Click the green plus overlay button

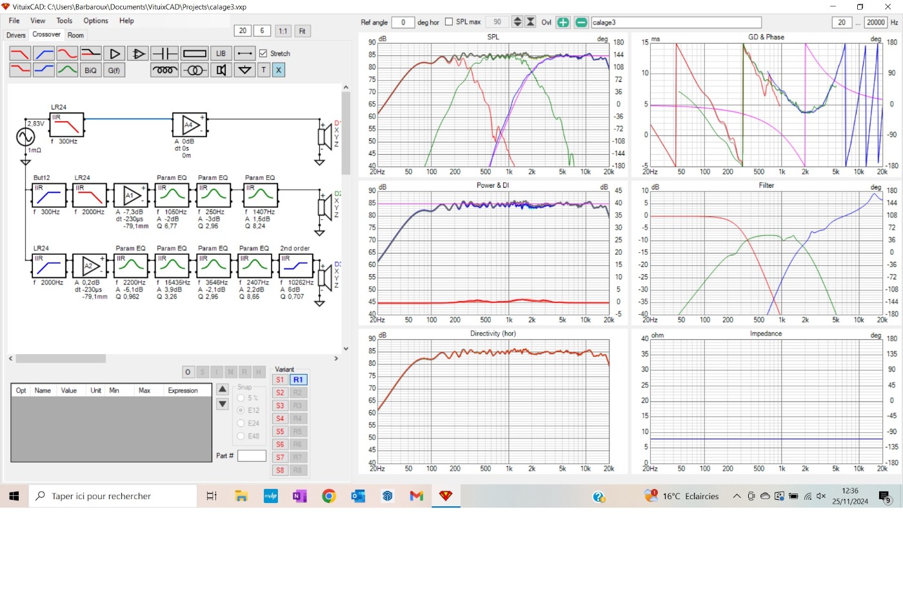tap(563, 23)
